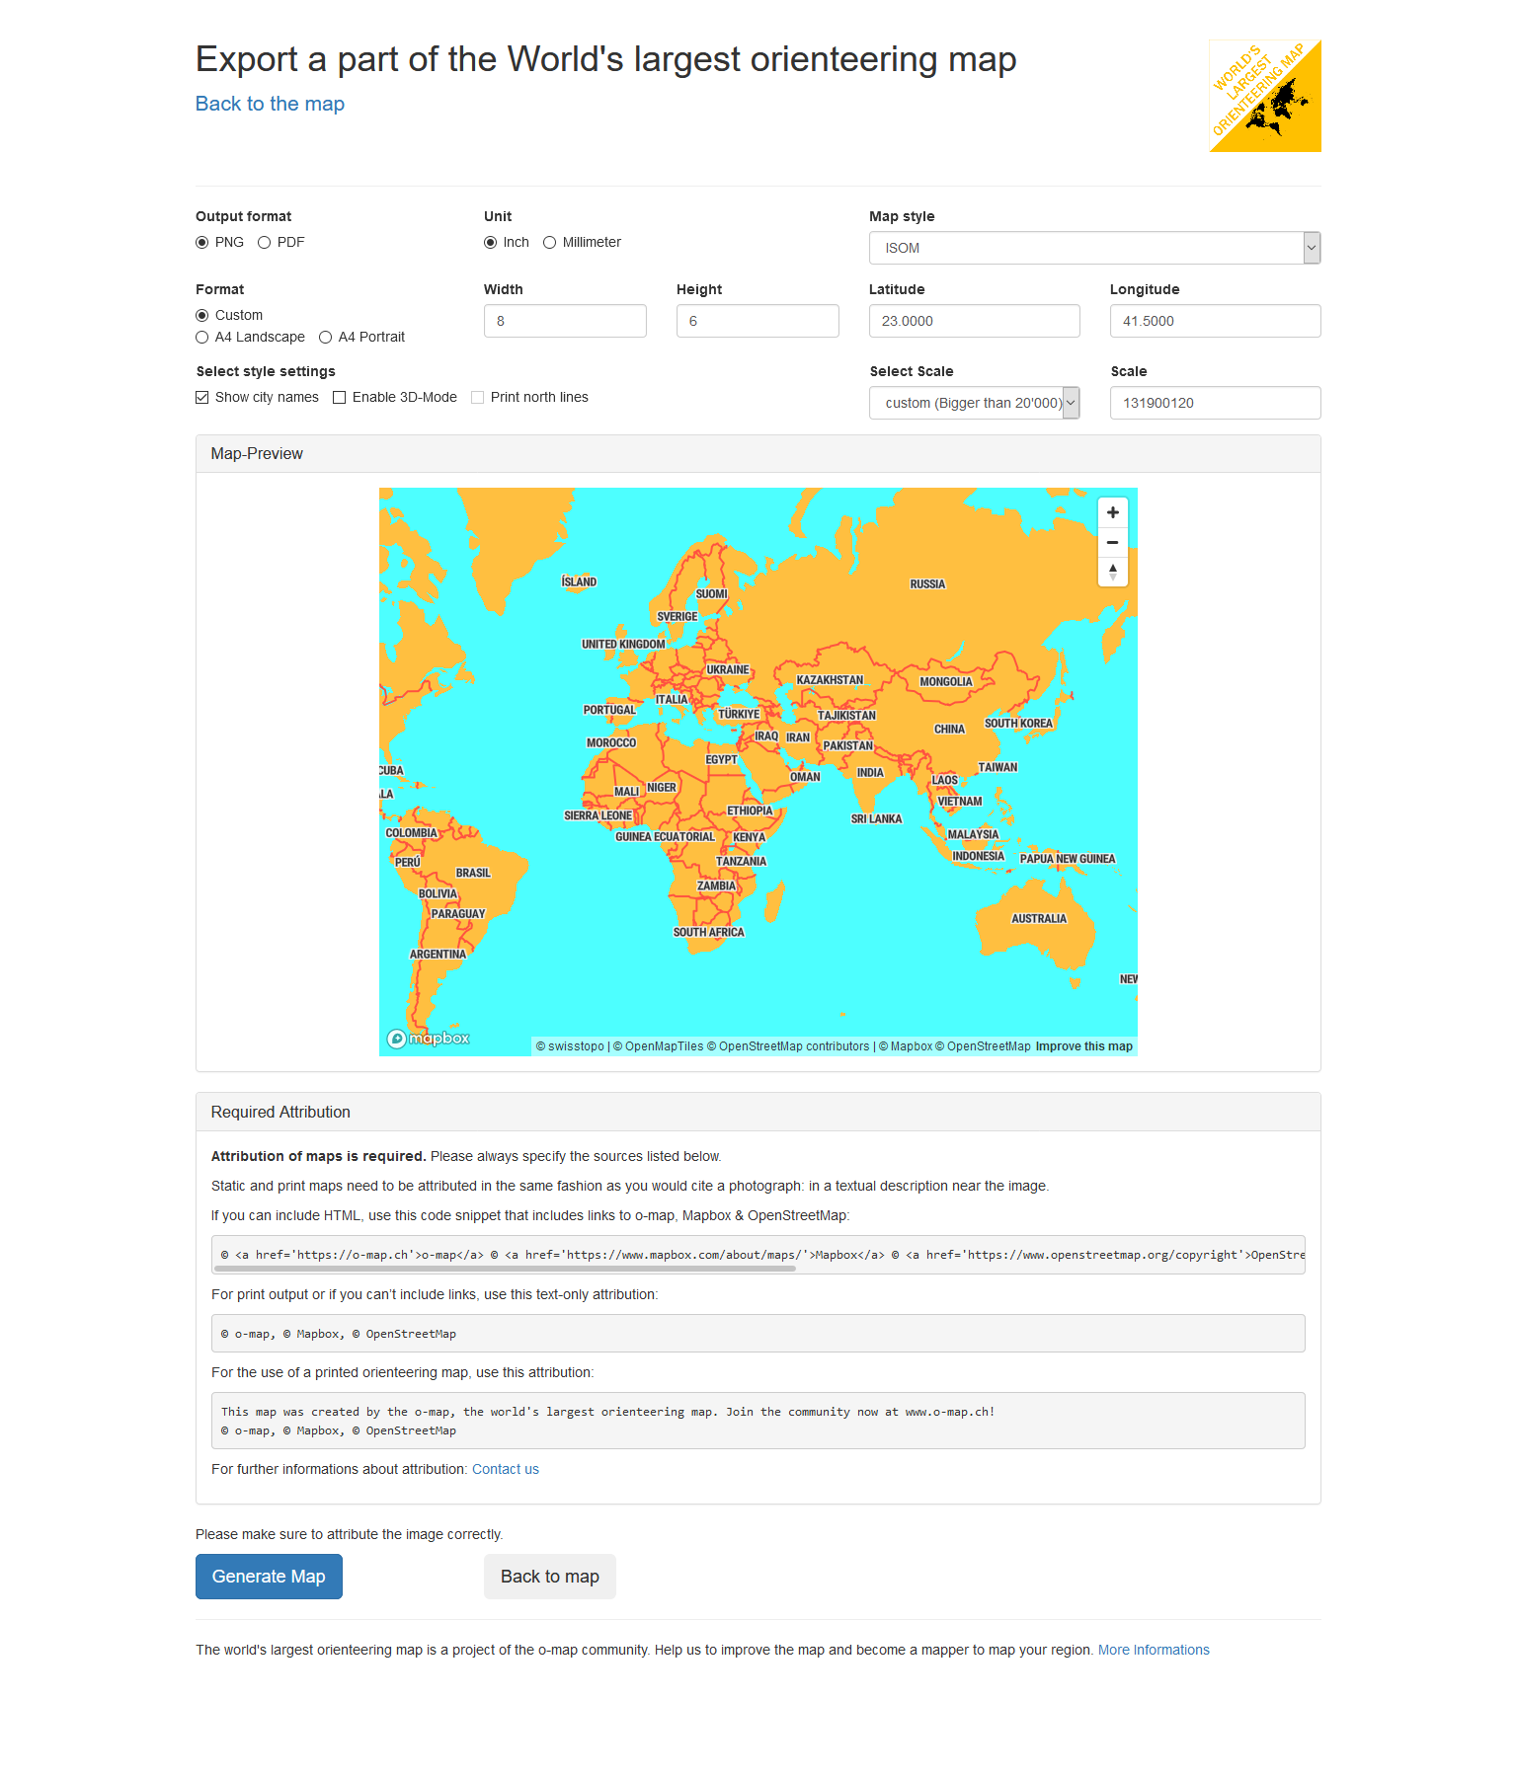Select A4 Landscape format

pyautogui.click(x=202, y=338)
